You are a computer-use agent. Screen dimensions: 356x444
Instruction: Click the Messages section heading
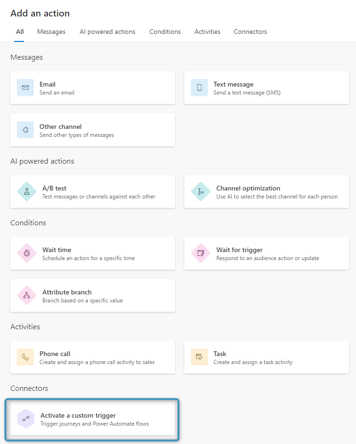tap(27, 57)
